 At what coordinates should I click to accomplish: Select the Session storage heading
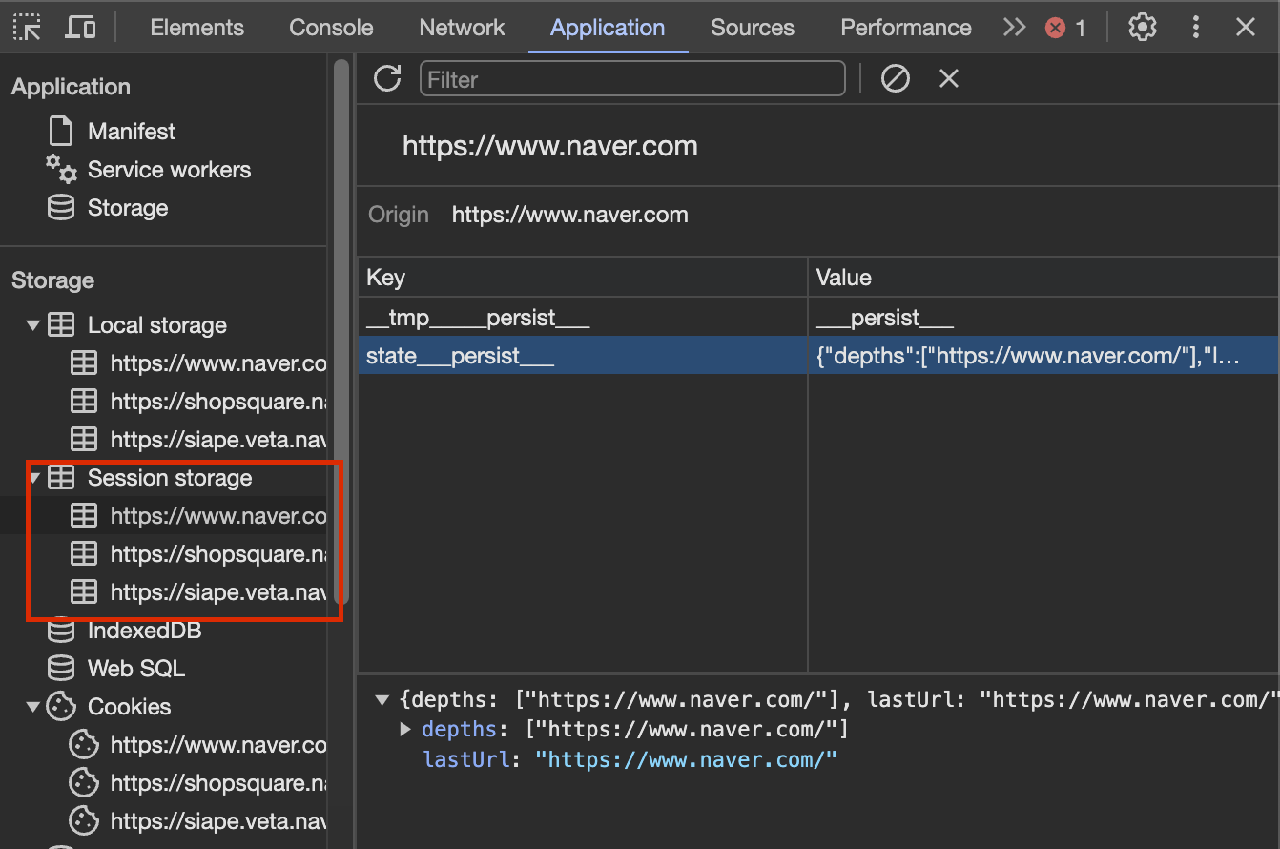(170, 478)
